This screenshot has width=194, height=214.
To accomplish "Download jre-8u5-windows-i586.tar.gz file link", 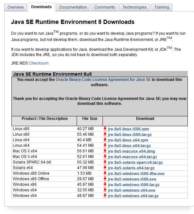I will pyautogui.click(x=134, y=185).
